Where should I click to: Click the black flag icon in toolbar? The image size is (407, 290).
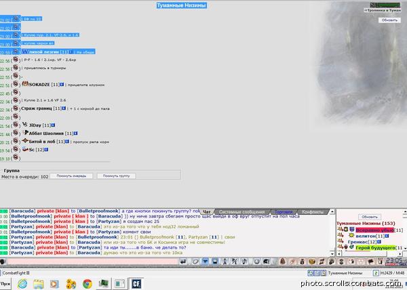tap(370, 262)
